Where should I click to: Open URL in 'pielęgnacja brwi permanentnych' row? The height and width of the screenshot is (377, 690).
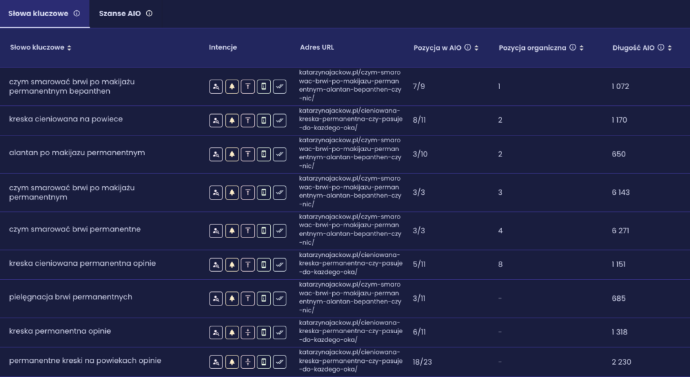[x=350, y=297]
